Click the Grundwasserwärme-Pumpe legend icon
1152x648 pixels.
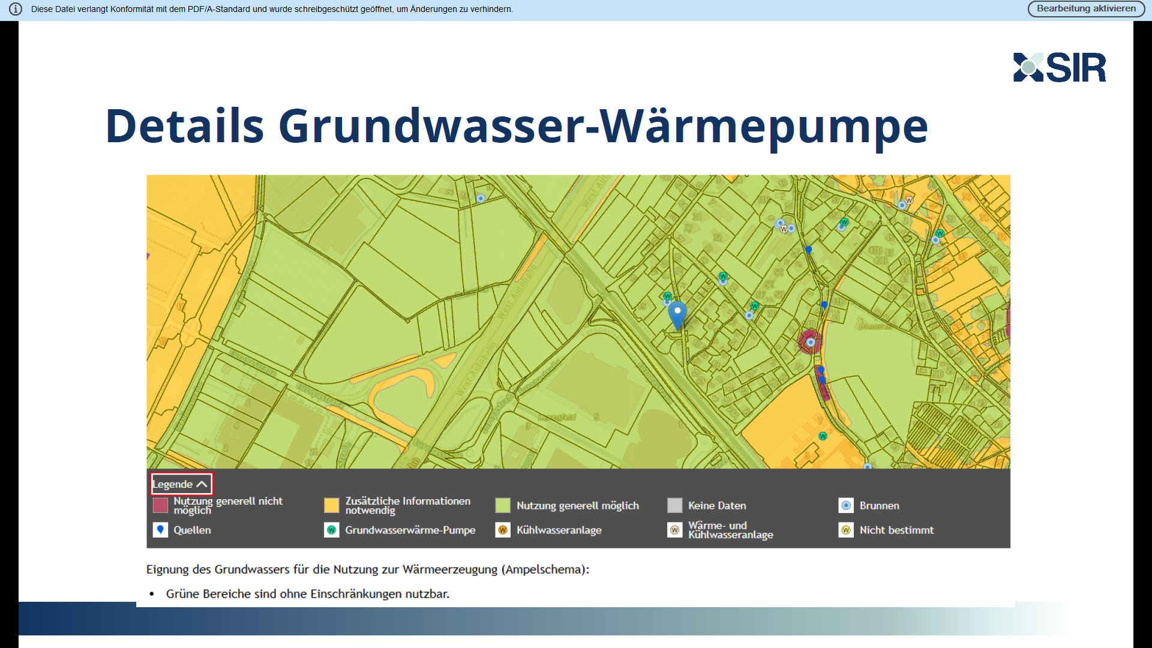click(x=331, y=530)
